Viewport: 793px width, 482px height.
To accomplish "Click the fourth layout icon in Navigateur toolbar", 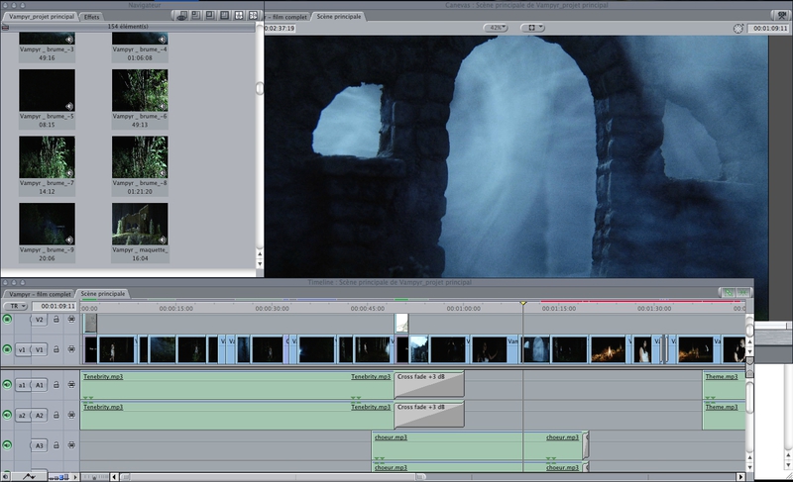I will (225, 16).
